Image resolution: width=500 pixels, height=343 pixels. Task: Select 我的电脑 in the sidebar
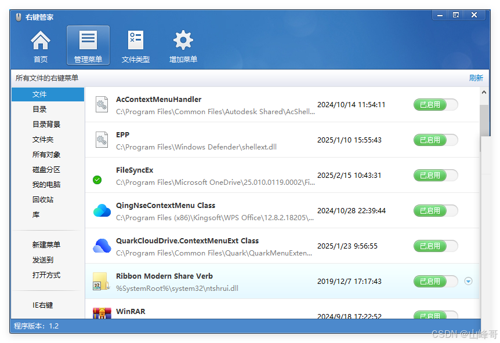tap(46, 184)
